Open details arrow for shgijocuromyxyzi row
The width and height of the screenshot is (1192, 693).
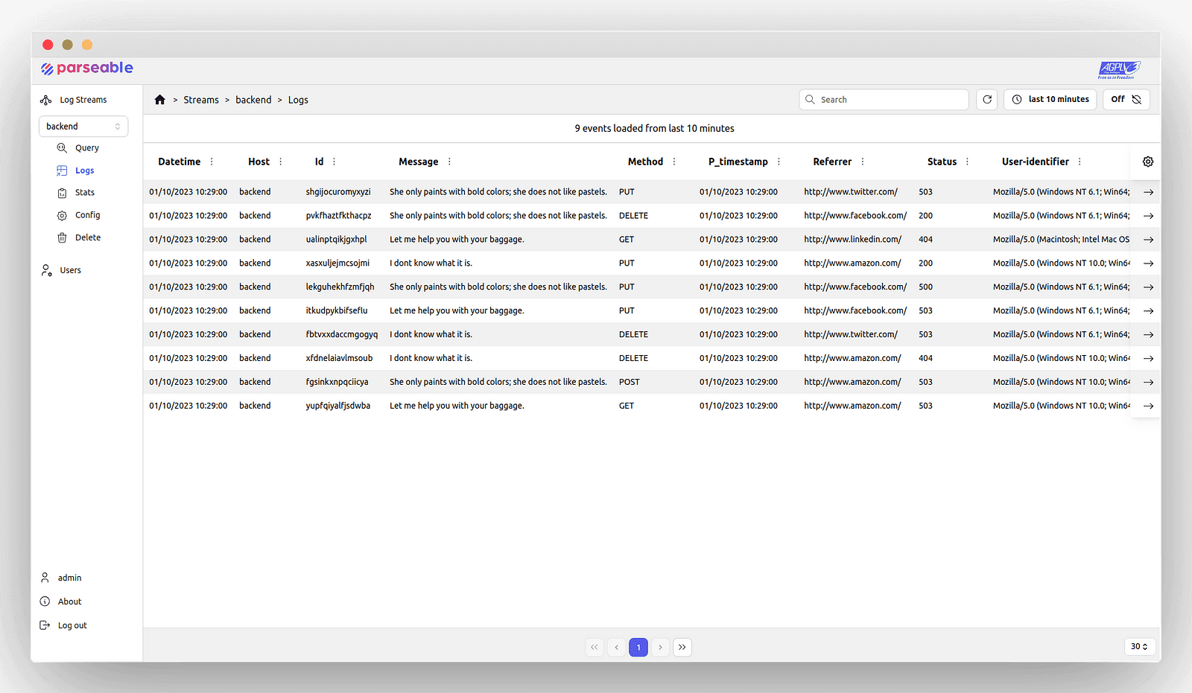1149,192
